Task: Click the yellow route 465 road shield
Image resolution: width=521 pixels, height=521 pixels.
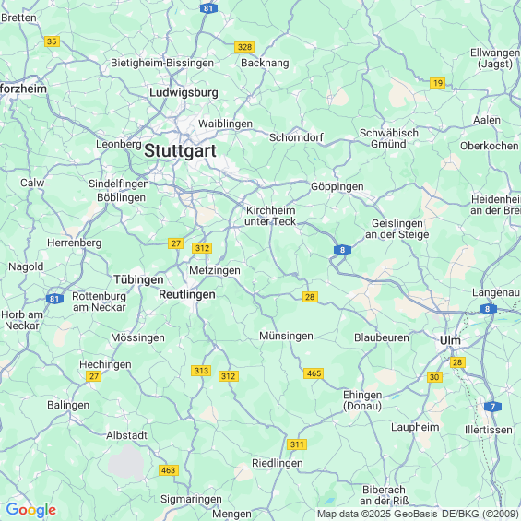Action: pos(314,373)
